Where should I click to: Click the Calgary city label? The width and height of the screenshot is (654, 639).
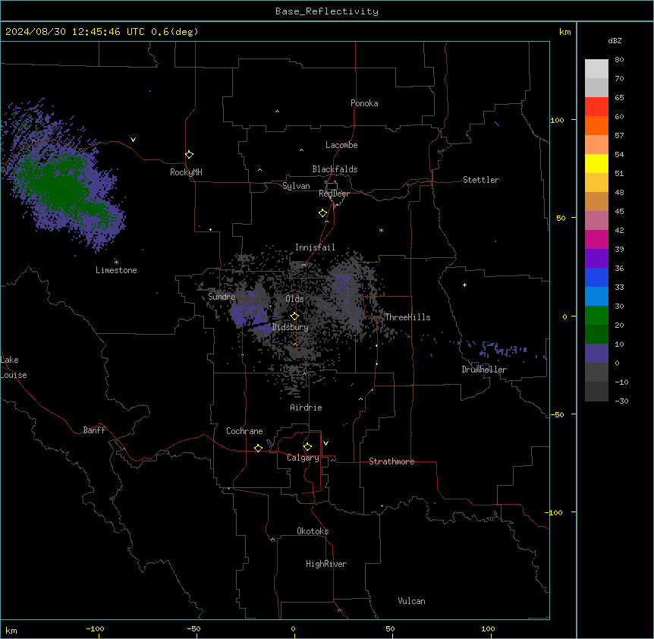point(303,458)
